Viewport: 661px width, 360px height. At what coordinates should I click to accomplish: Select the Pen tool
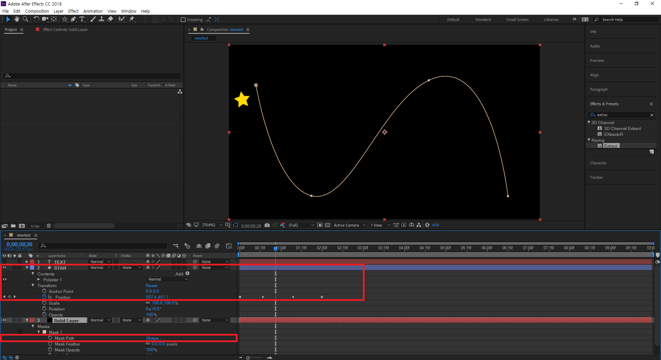coord(73,19)
